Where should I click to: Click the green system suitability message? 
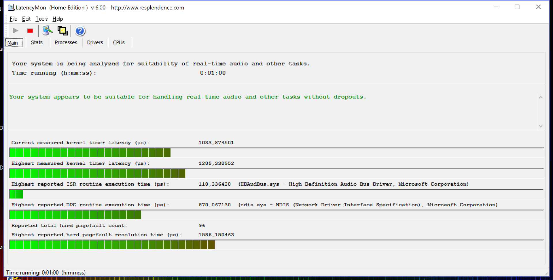click(x=188, y=97)
